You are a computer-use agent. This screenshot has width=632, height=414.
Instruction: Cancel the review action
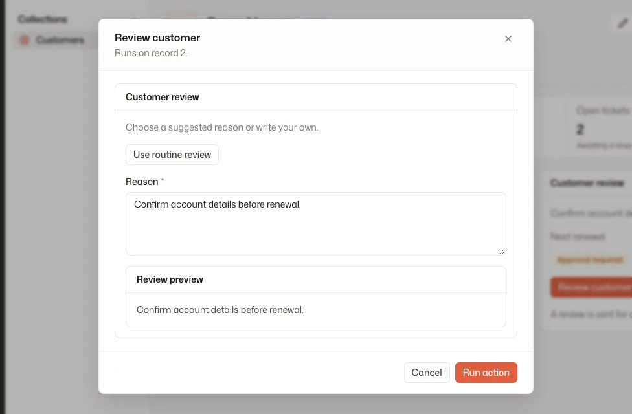(427, 373)
